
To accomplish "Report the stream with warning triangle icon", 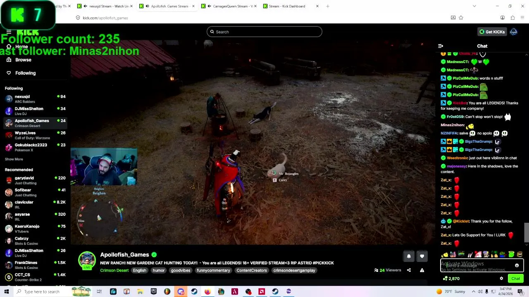I will [422, 270].
